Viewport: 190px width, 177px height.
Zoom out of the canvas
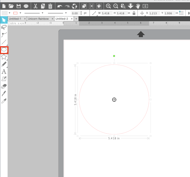tap(116, 6)
